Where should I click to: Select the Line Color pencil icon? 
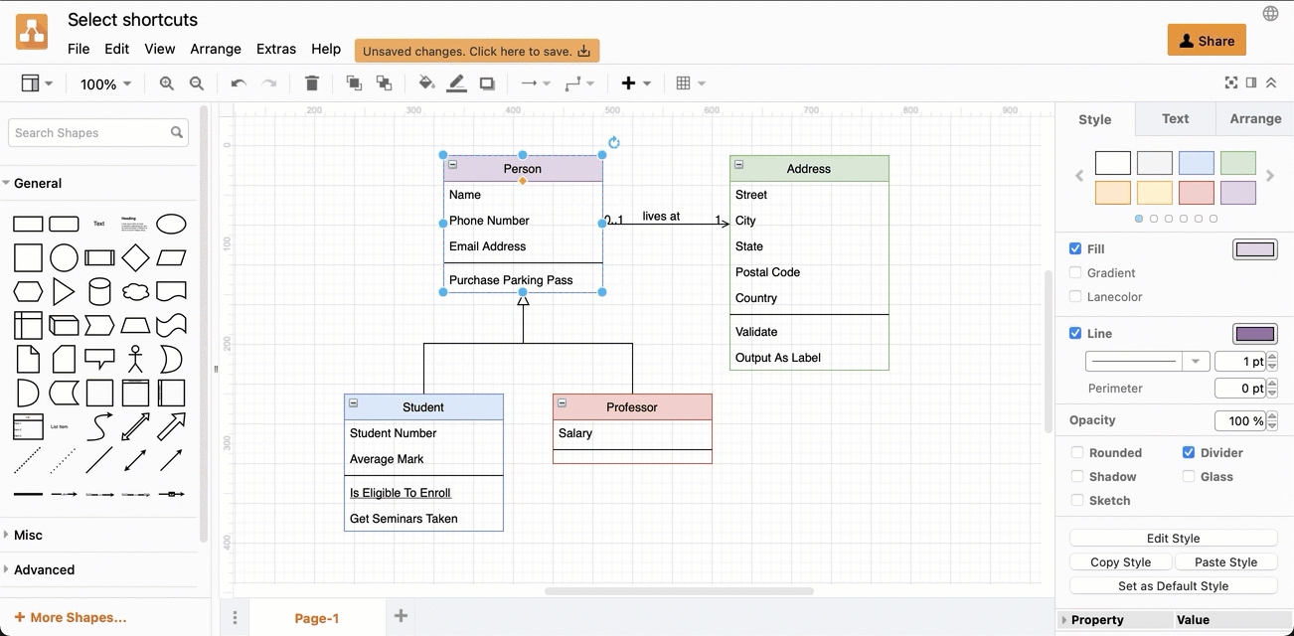(456, 82)
